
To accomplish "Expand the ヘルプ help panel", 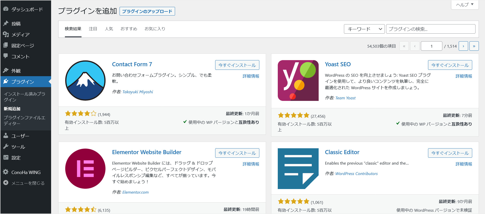I will 465,5.
